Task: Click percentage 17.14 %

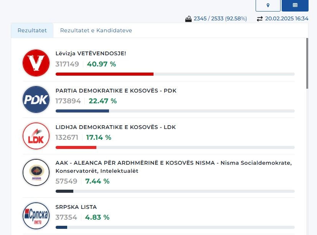Action: [99, 137]
